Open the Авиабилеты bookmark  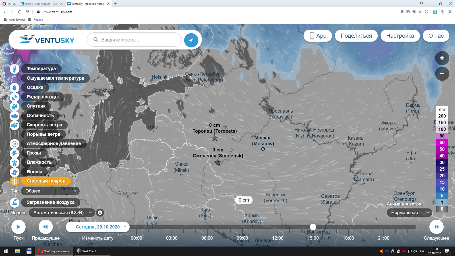pyautogui.click(x=14, y=20)
